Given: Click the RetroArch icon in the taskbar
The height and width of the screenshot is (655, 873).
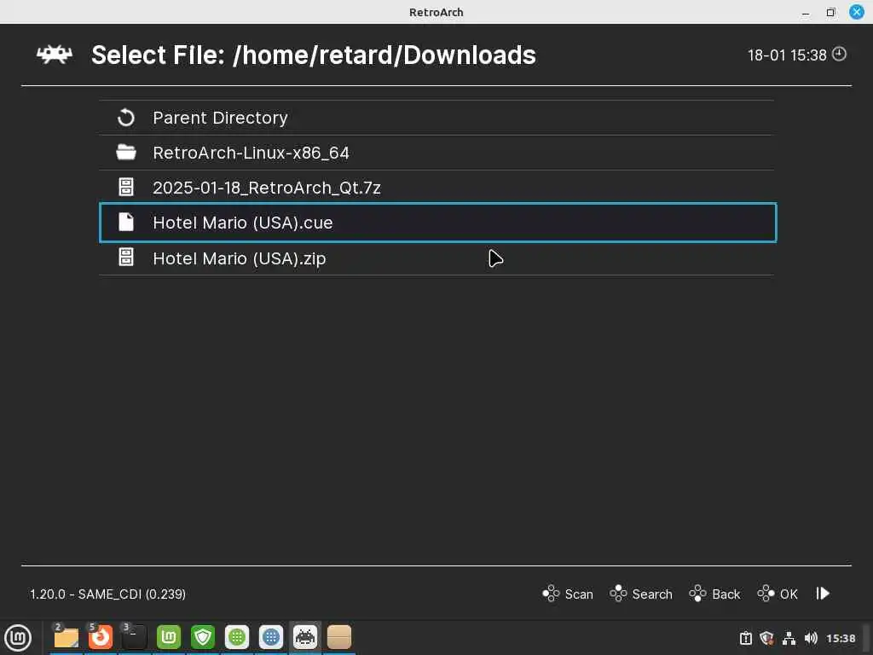Looking at the screenshot, I should [305, 637].
